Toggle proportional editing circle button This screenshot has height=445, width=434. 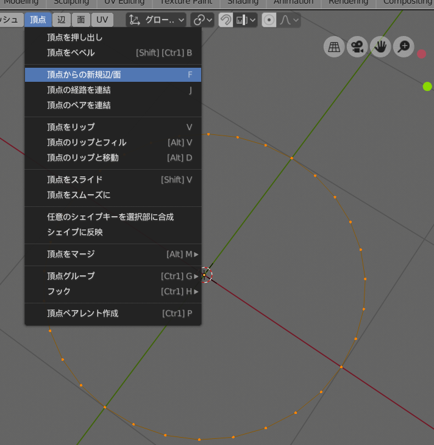click(269, 20)
